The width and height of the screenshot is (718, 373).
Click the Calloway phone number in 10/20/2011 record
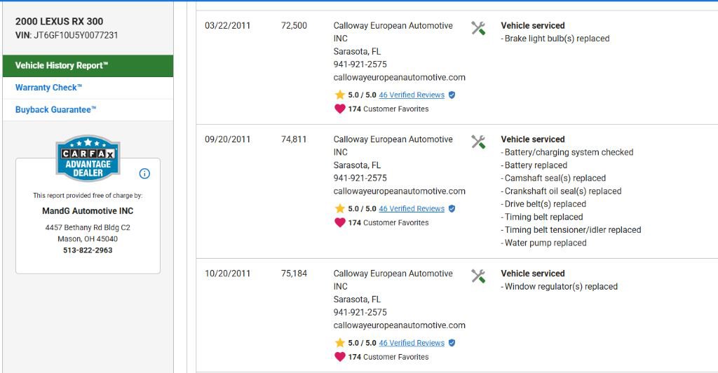pos(360,312)
